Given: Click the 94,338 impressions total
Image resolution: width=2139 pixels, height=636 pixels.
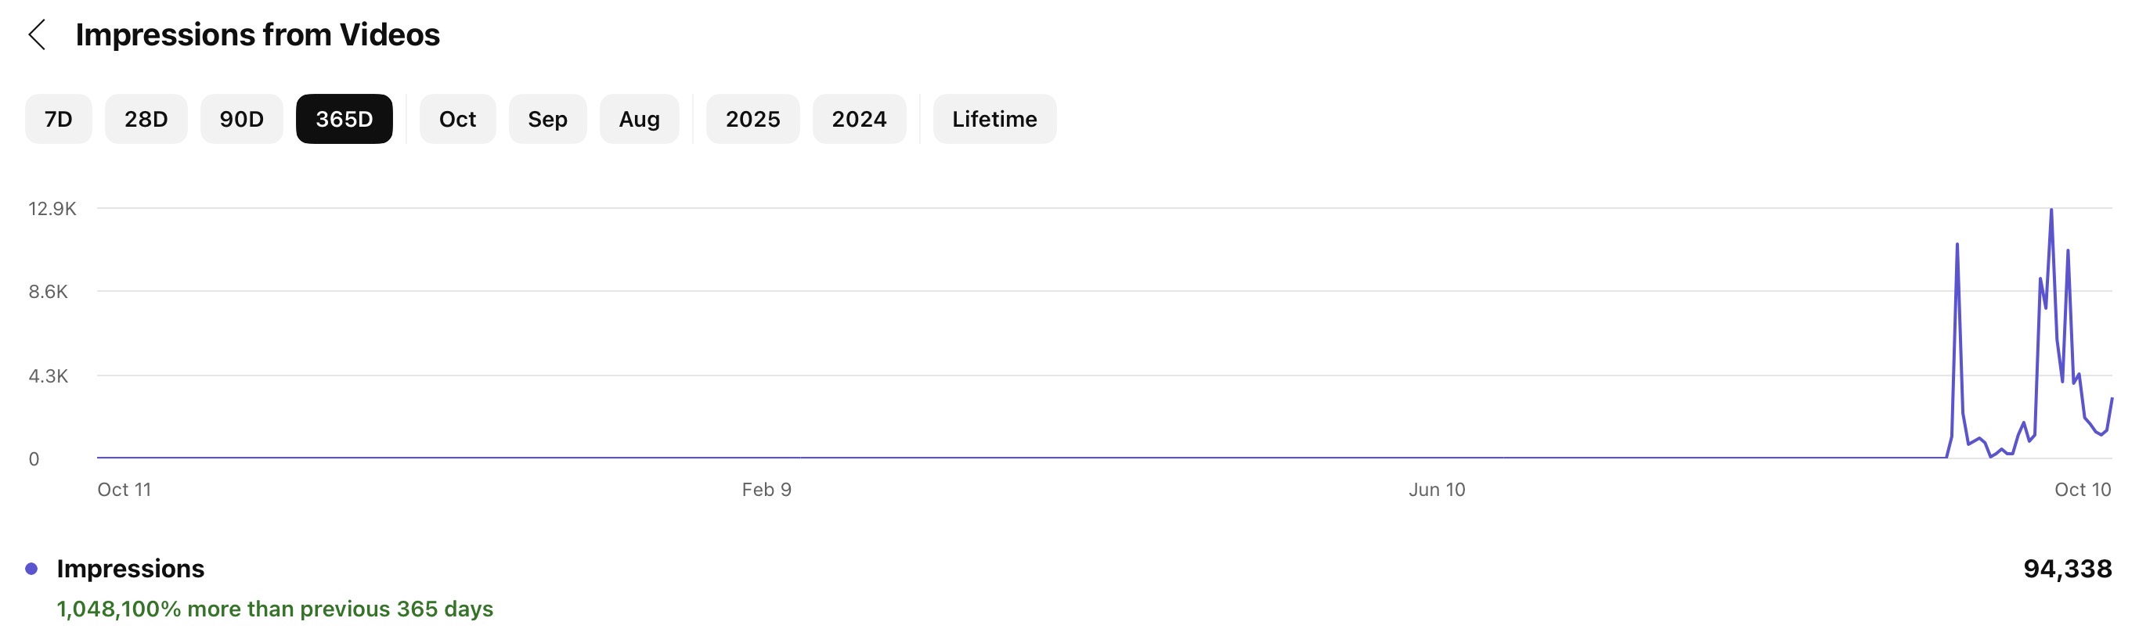Looking at the screenshot, I should (x=2067, y=569).
